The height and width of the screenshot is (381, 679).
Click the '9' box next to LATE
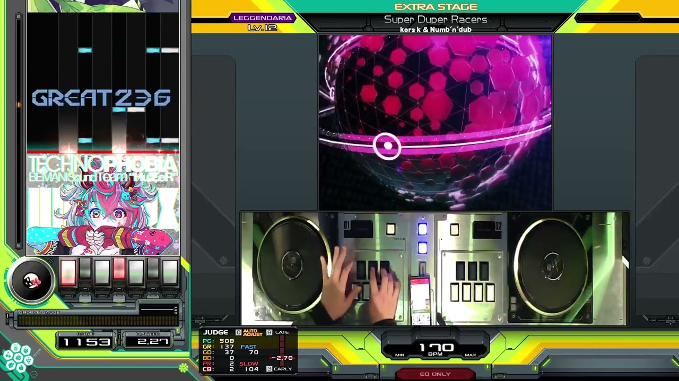coord(269,332)
